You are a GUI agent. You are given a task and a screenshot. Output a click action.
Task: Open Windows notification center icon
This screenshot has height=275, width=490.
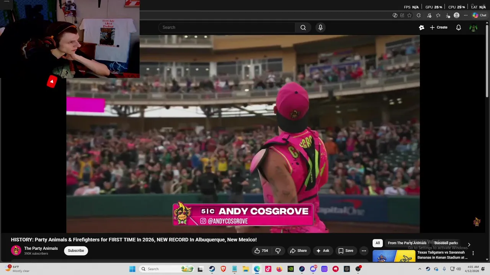[483, 269]
